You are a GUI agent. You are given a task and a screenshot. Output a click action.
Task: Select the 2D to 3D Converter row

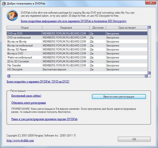[77, 61]
